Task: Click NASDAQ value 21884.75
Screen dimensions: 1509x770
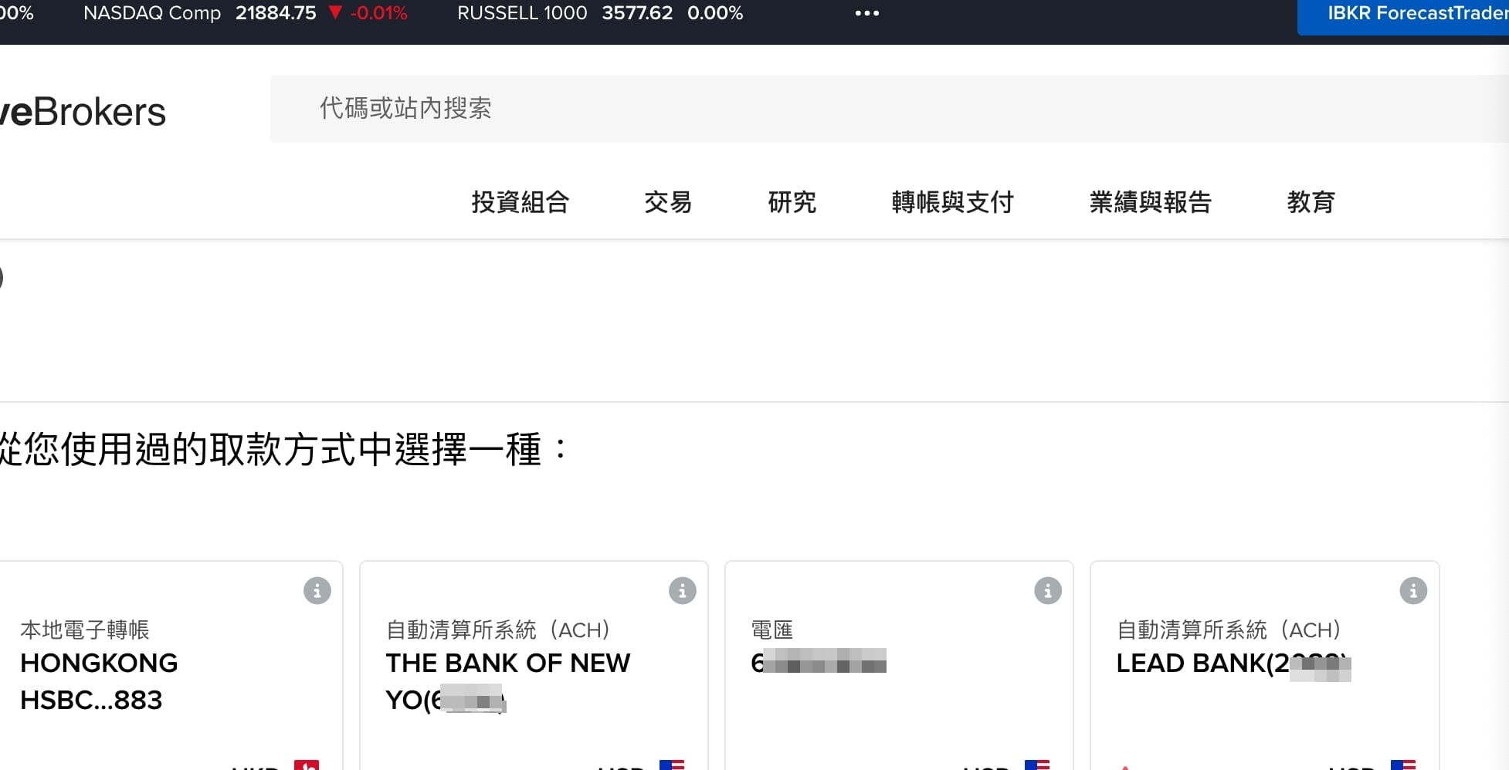Action: coord(276,13)
